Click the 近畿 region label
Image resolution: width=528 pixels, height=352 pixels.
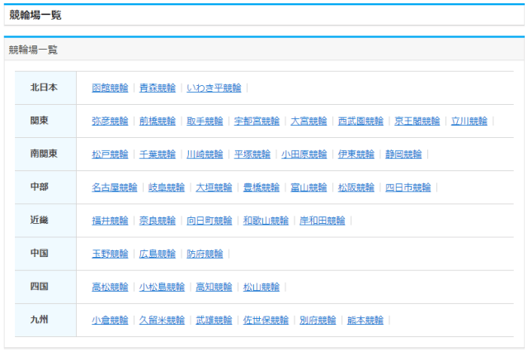pos(40,220)
